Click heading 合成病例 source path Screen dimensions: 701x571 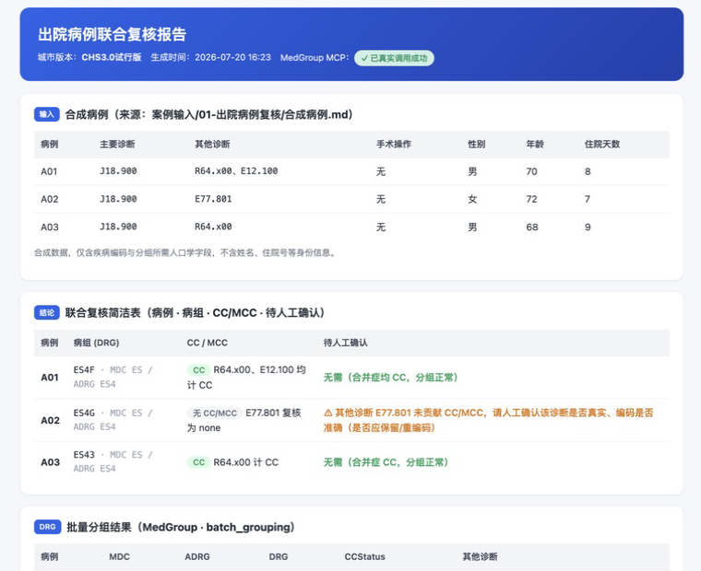pyautogui.click(x=208, y=115)
